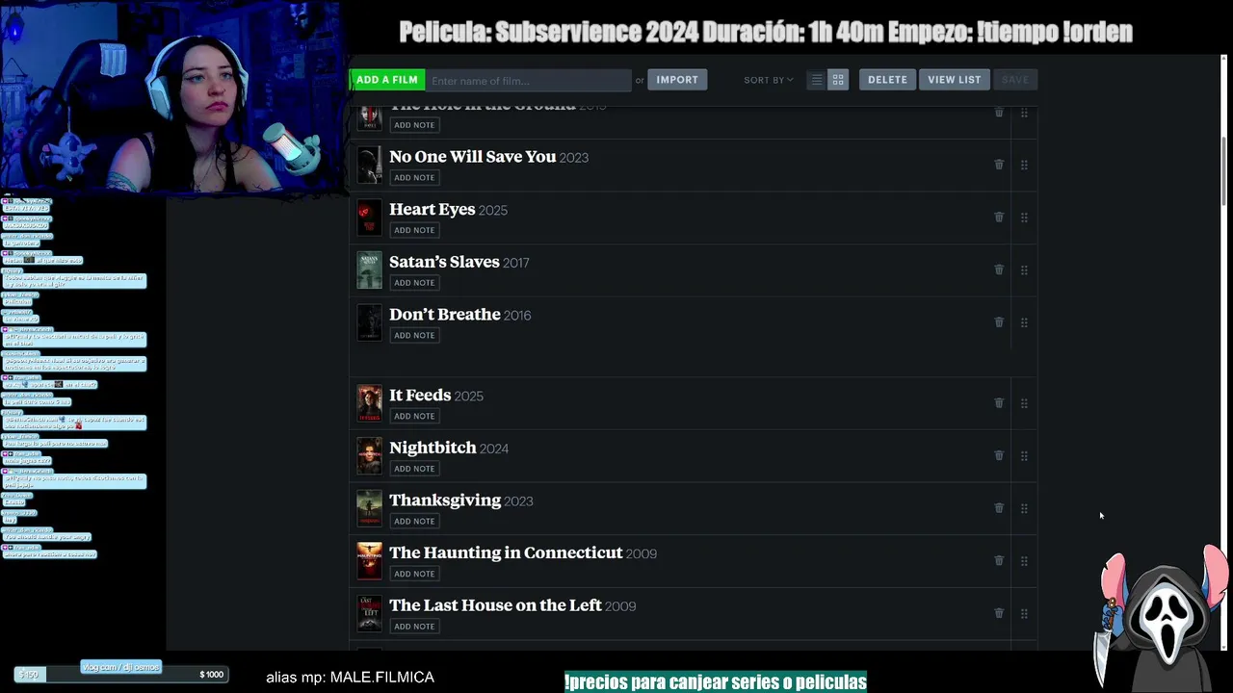Viewport: 1233px width, 693px height.
Task: Select drag handle of Satan's Slaves
Action: (1024, 270)
